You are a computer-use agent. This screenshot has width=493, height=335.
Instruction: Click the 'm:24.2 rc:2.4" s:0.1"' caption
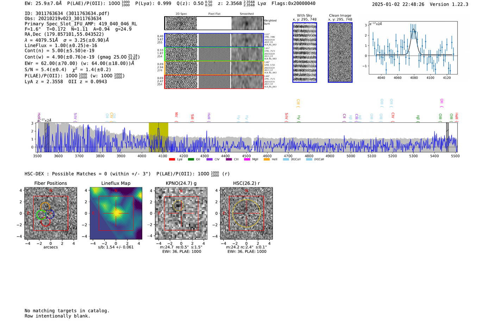246,247
